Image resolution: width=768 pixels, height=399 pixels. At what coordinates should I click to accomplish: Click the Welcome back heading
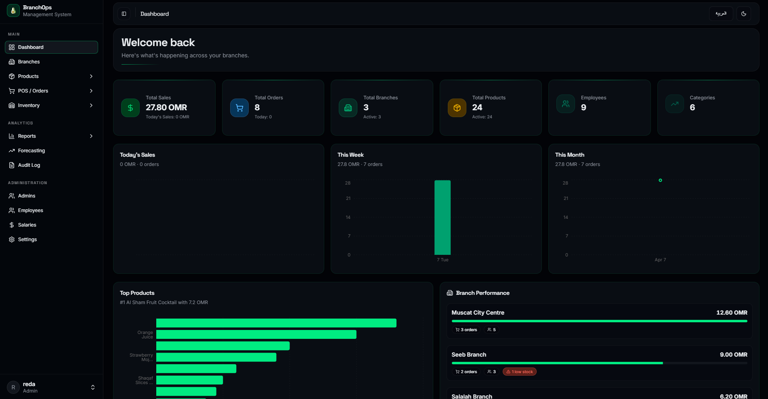pos(158,42)
